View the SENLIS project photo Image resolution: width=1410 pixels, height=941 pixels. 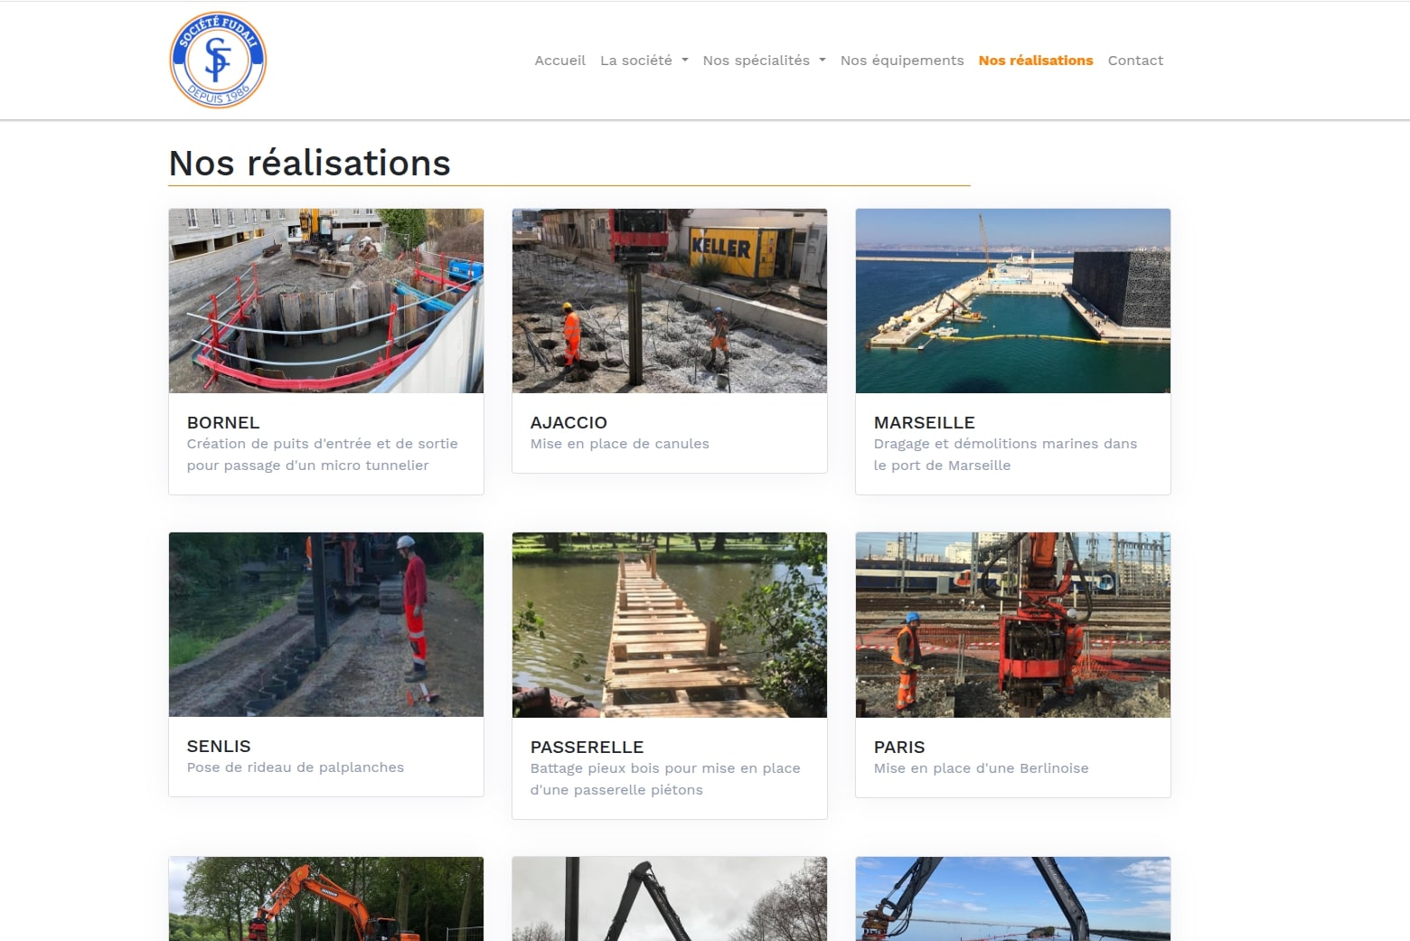pos(326,625)
